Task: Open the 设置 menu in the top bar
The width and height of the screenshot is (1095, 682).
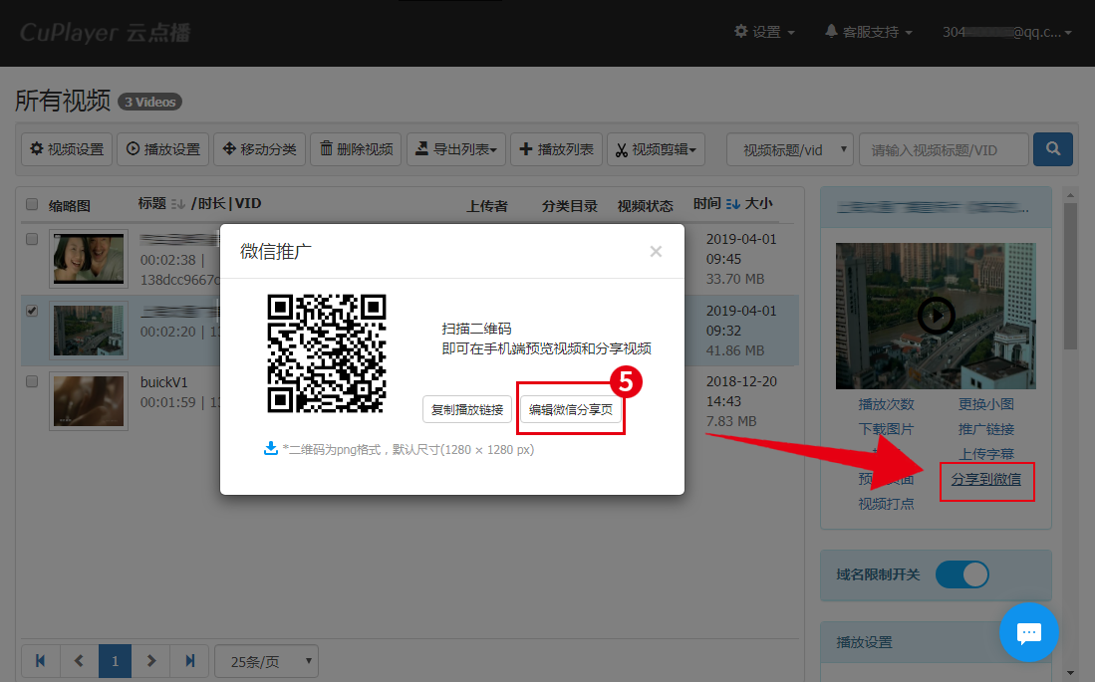Action: [764, 32]
